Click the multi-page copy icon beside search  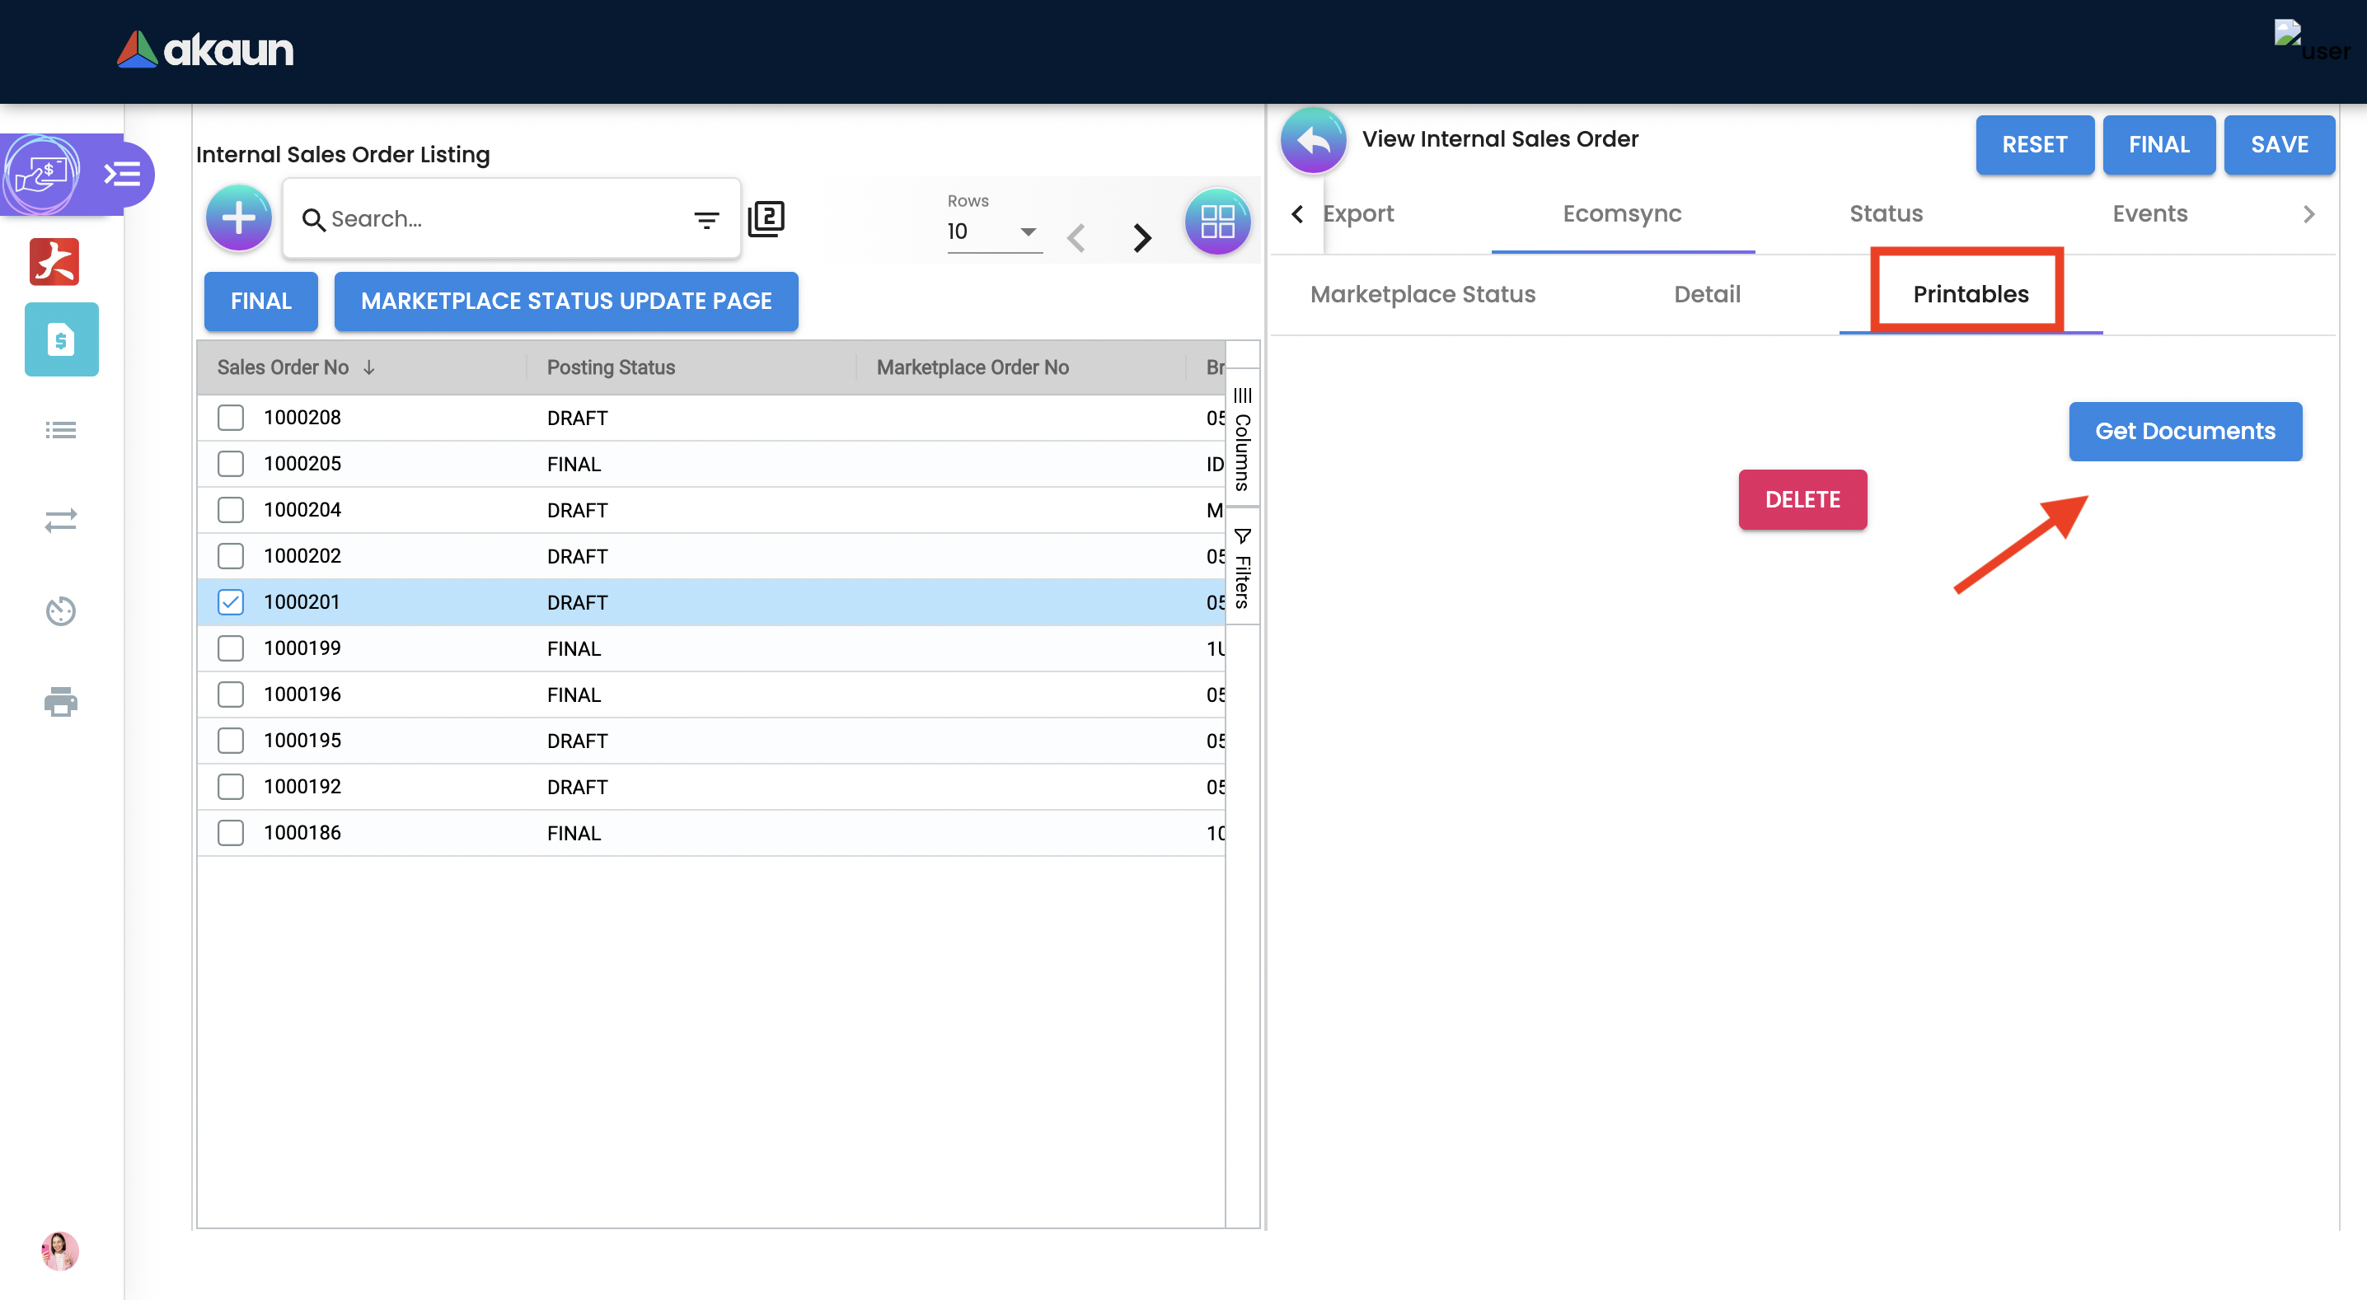point(766,218)
